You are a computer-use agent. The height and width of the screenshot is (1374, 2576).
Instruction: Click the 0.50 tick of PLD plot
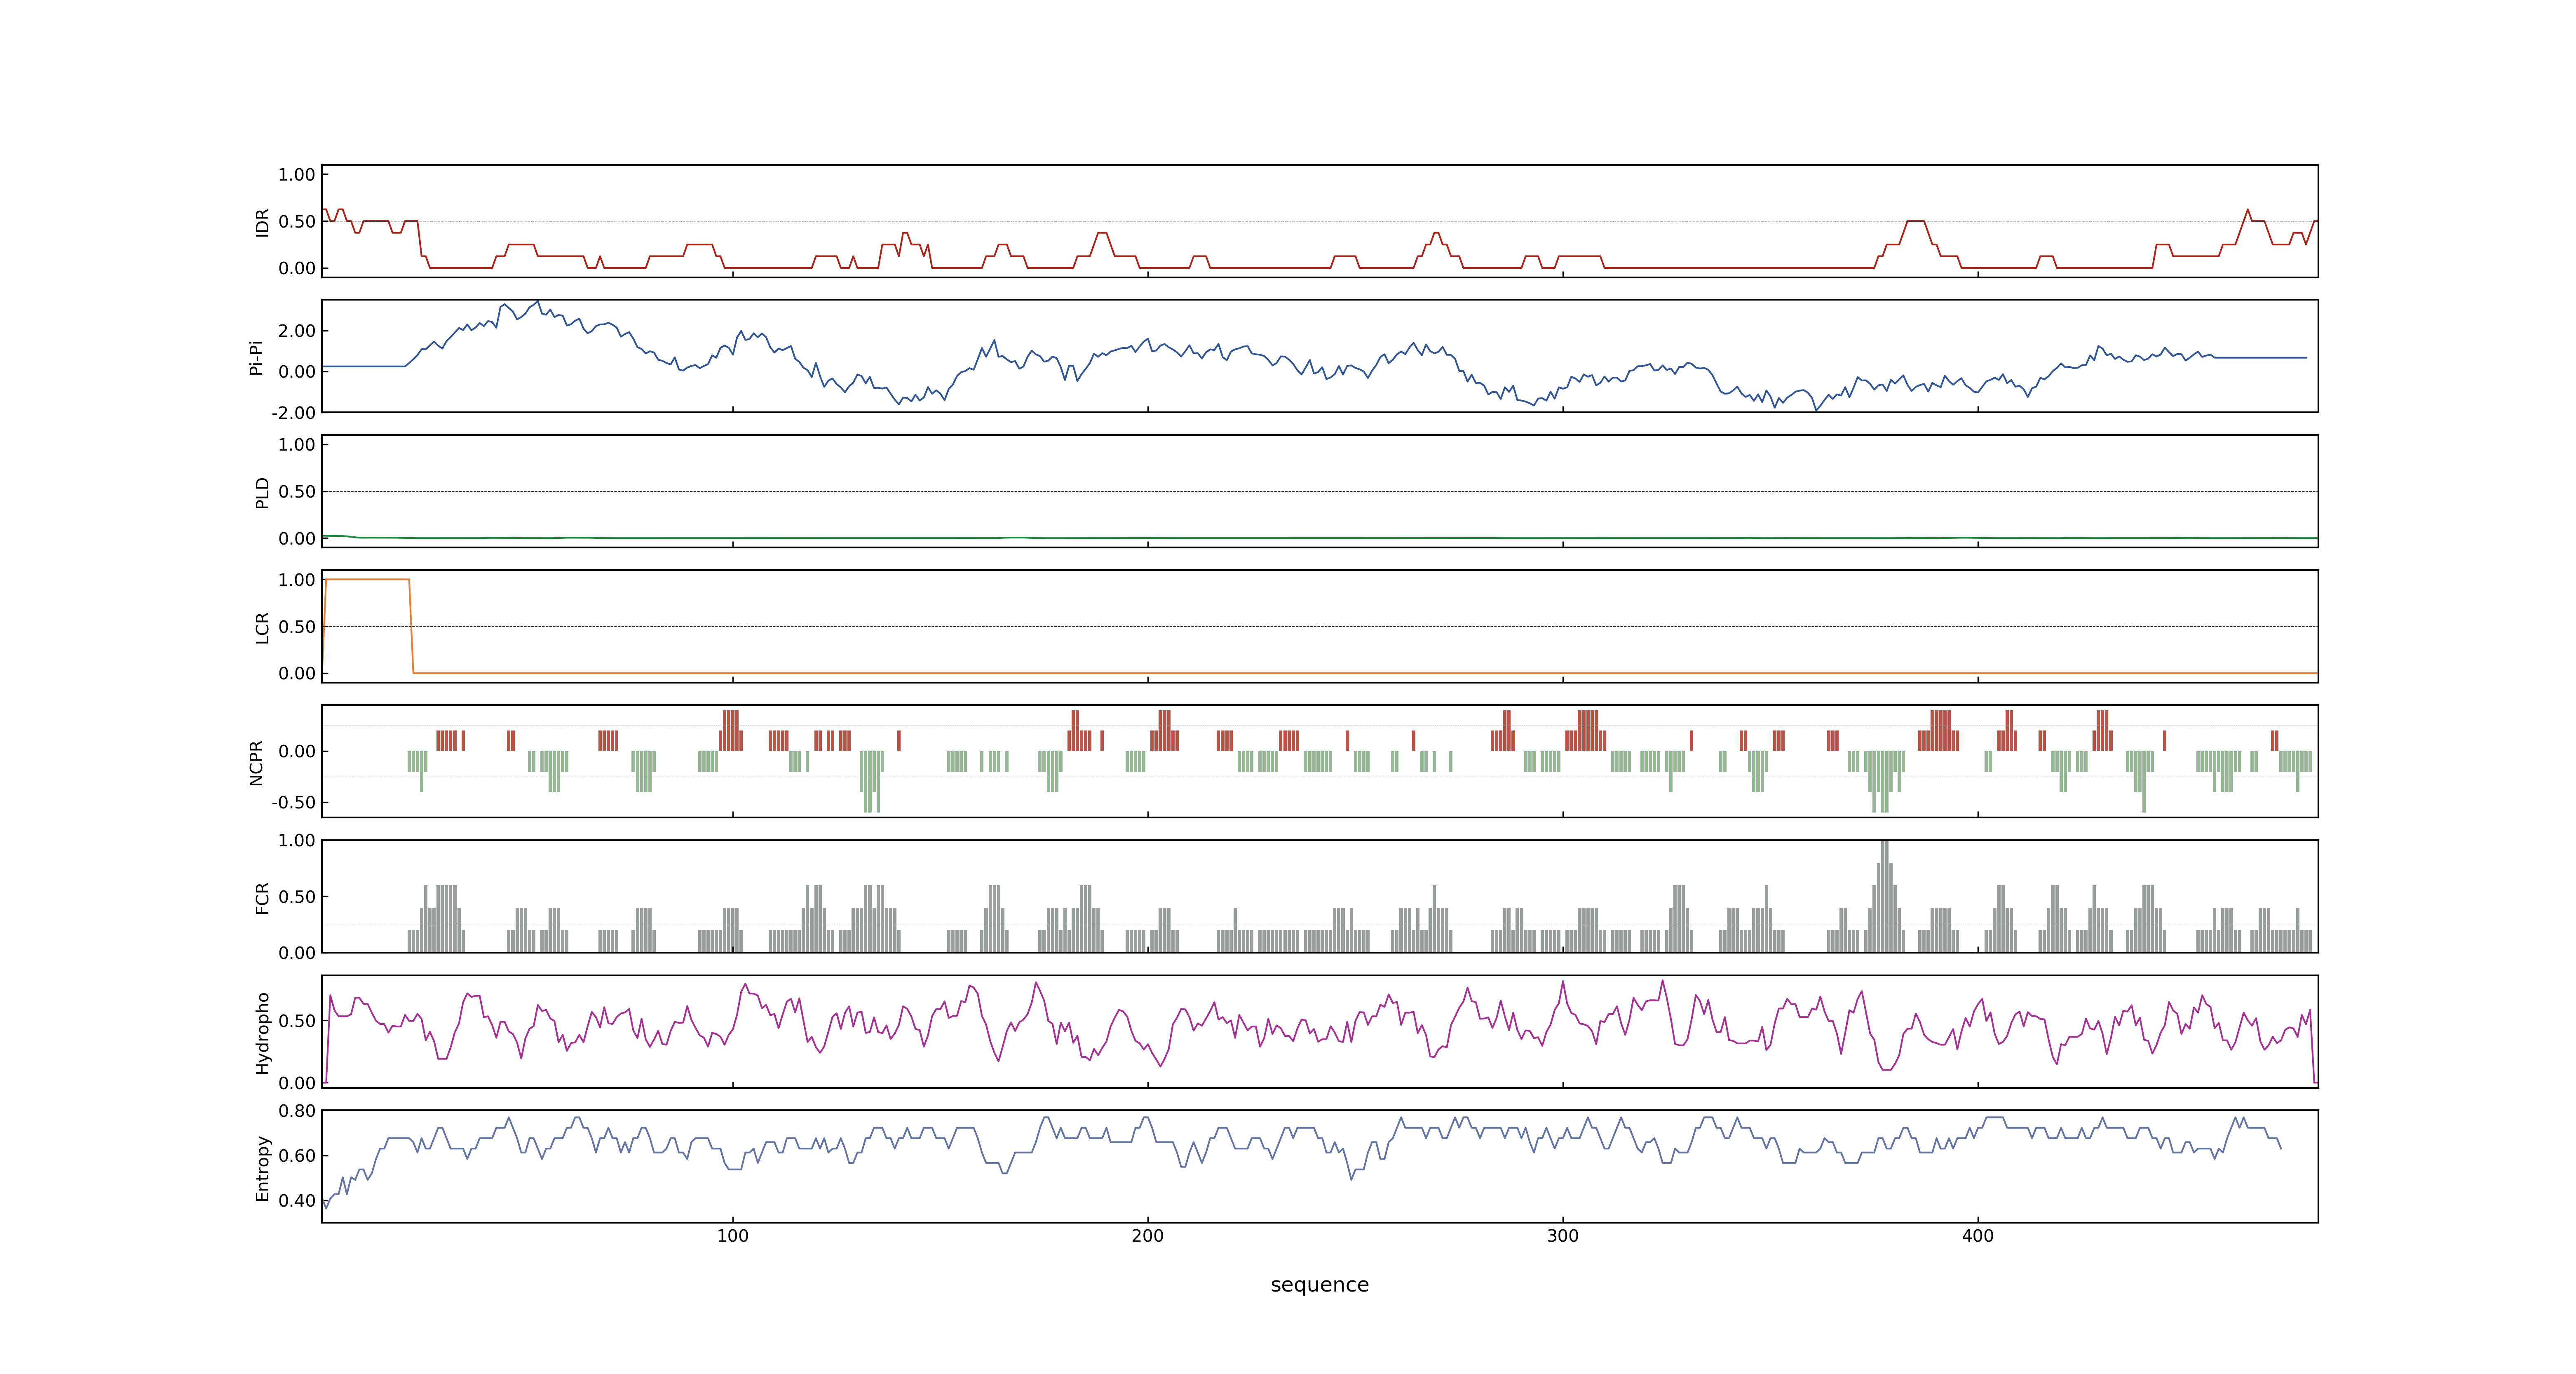point(297,491)
